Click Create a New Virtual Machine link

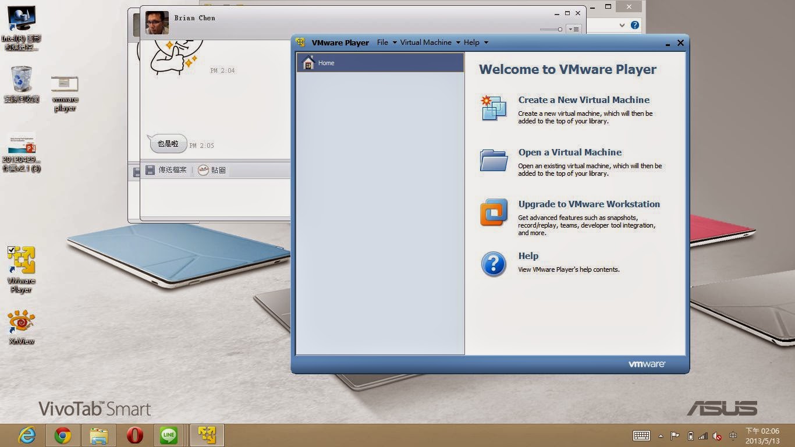(x=584, y=100)
